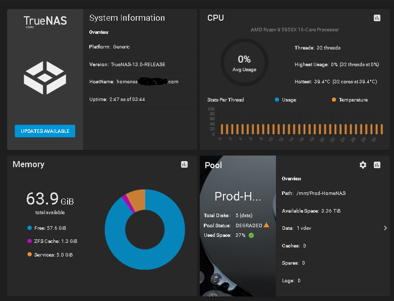
Task: Click the Caches: 0 row
Action: [333, 245]
